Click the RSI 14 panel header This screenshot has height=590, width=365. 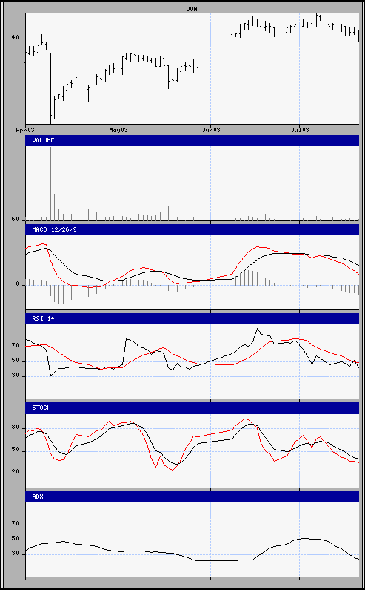192,318
